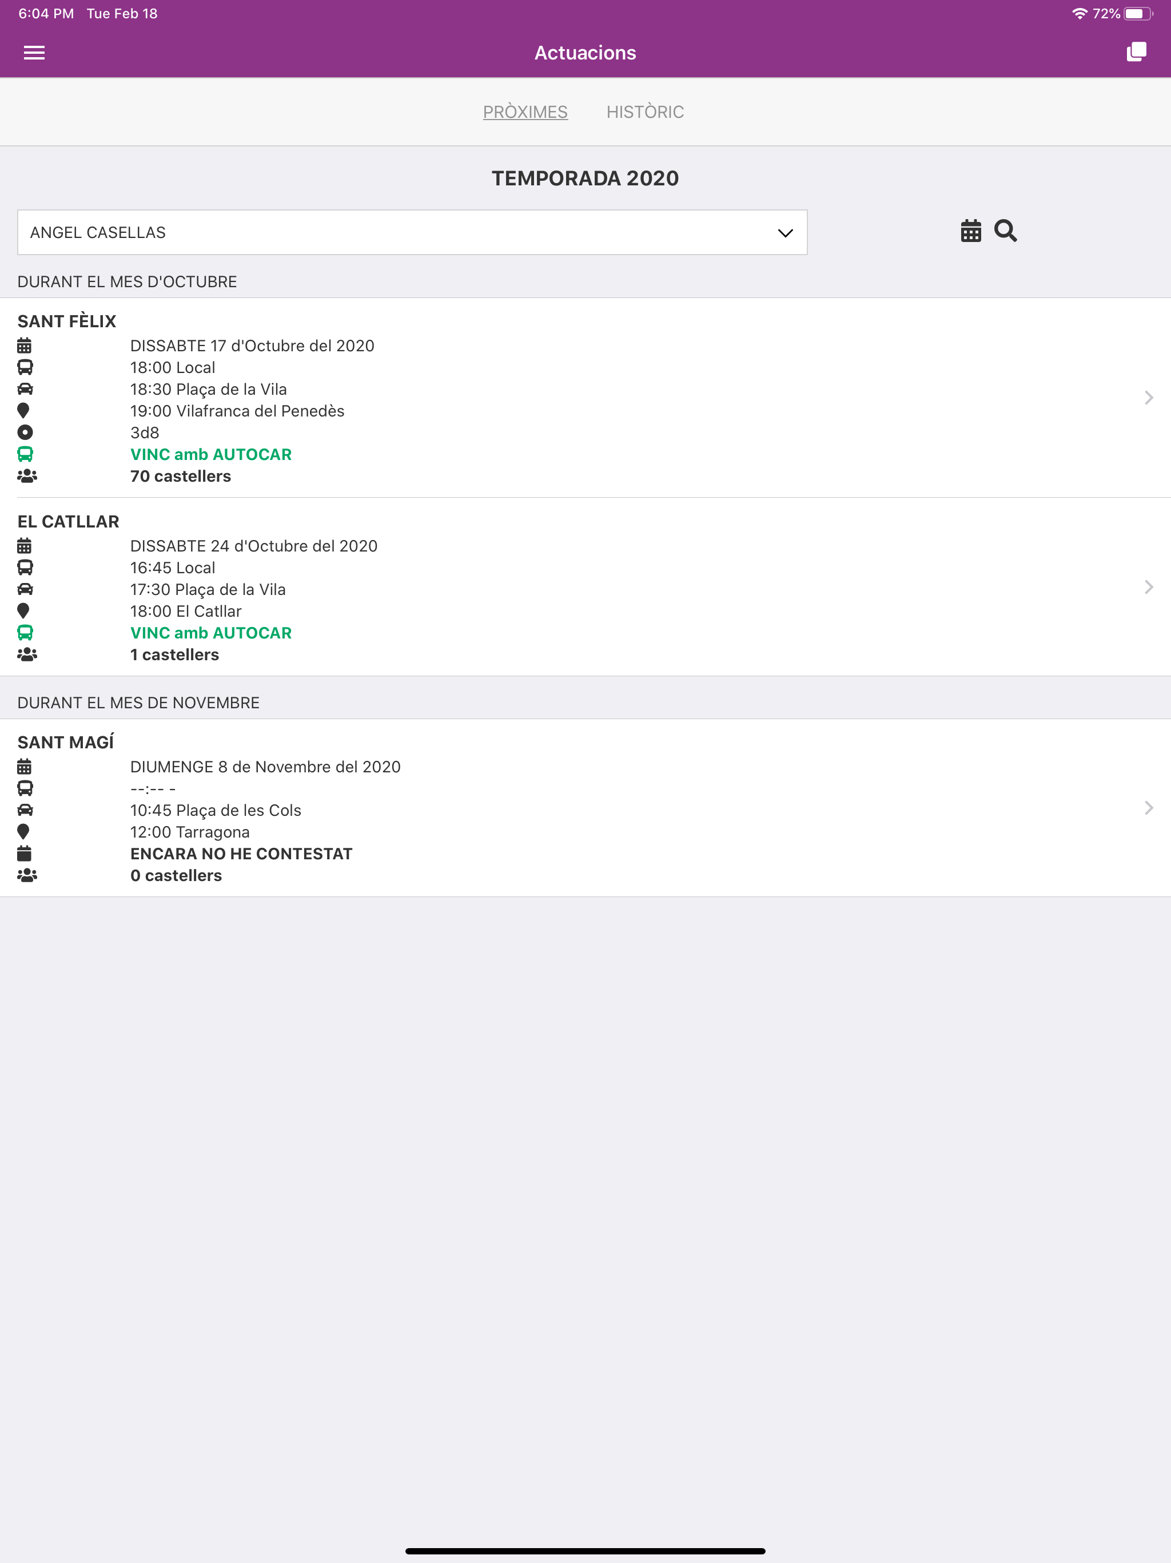Open the hamburger menu
Screen dimensions: 1171x1563
tap(34, 53)
